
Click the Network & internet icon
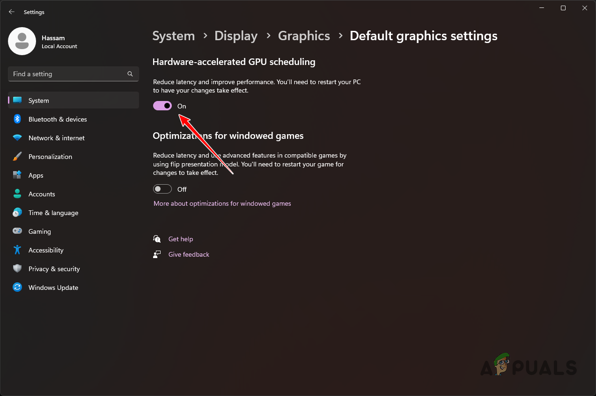pyautogui.click(x=17, y=137)
